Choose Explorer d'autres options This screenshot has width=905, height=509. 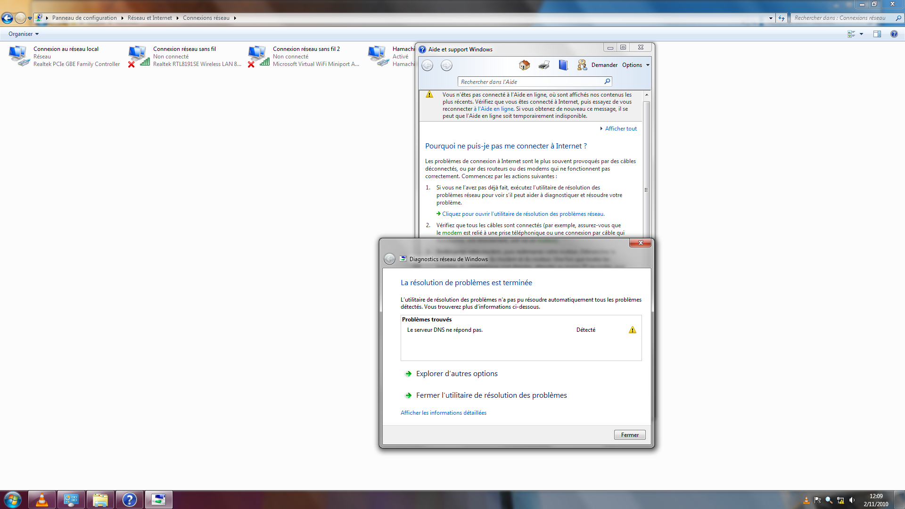pos(456,374)
